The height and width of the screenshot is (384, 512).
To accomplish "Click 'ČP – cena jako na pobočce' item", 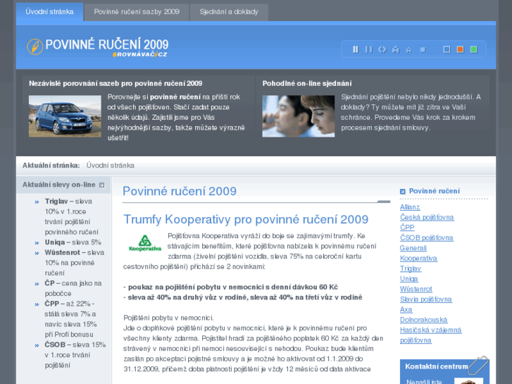I will tap(73, 289).
